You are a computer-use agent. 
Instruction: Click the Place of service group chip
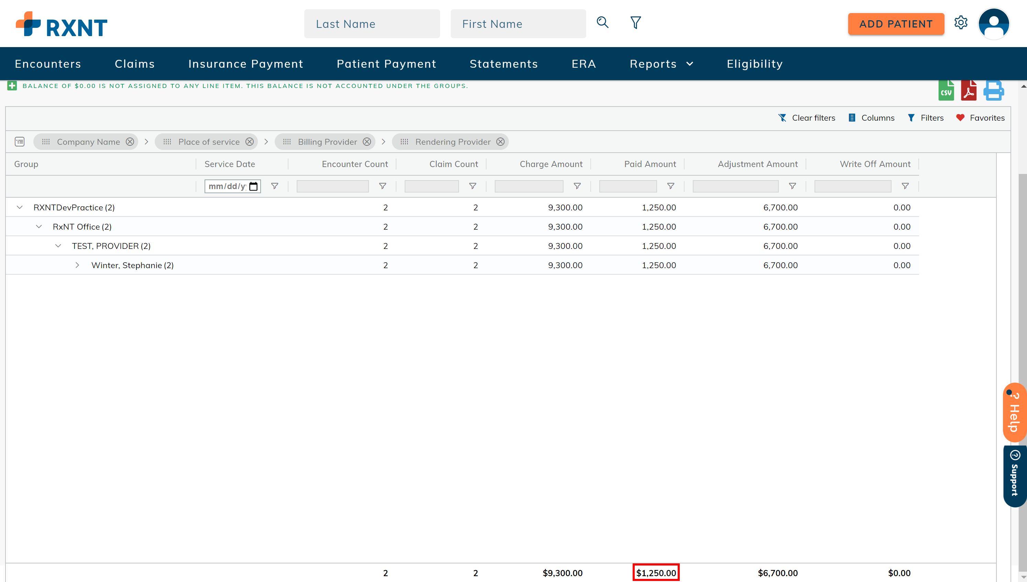pyautogui.click(x=206, y=142)
